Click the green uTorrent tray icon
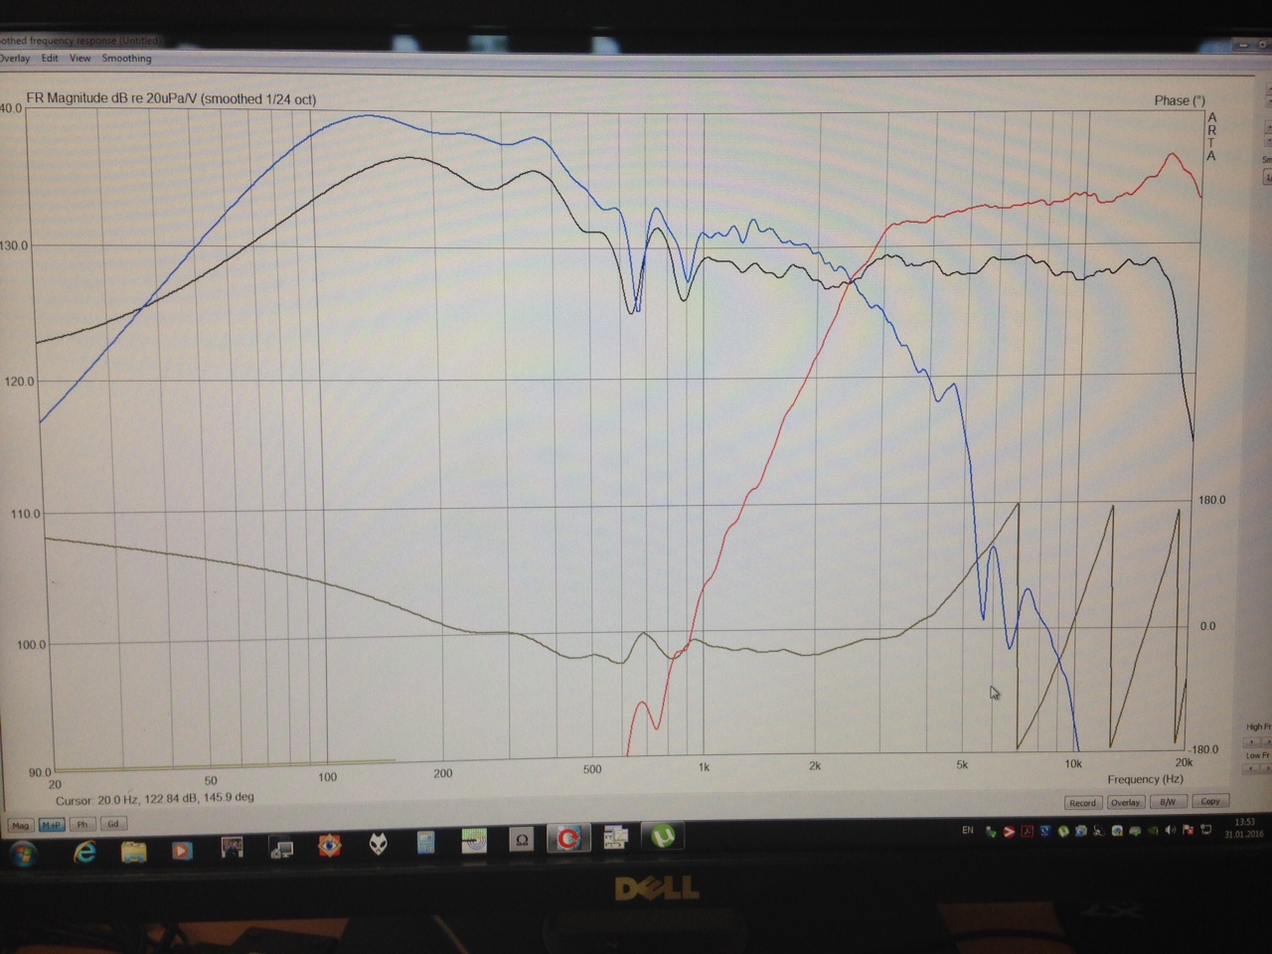 tap(1063, 831)
